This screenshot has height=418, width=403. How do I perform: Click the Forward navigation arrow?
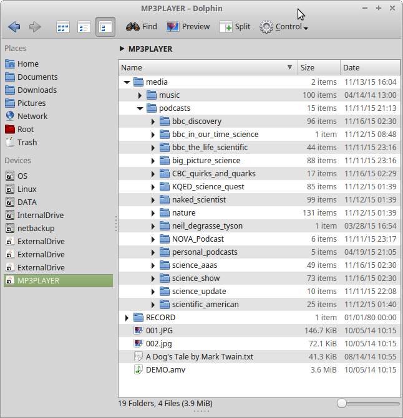point(35,27)
